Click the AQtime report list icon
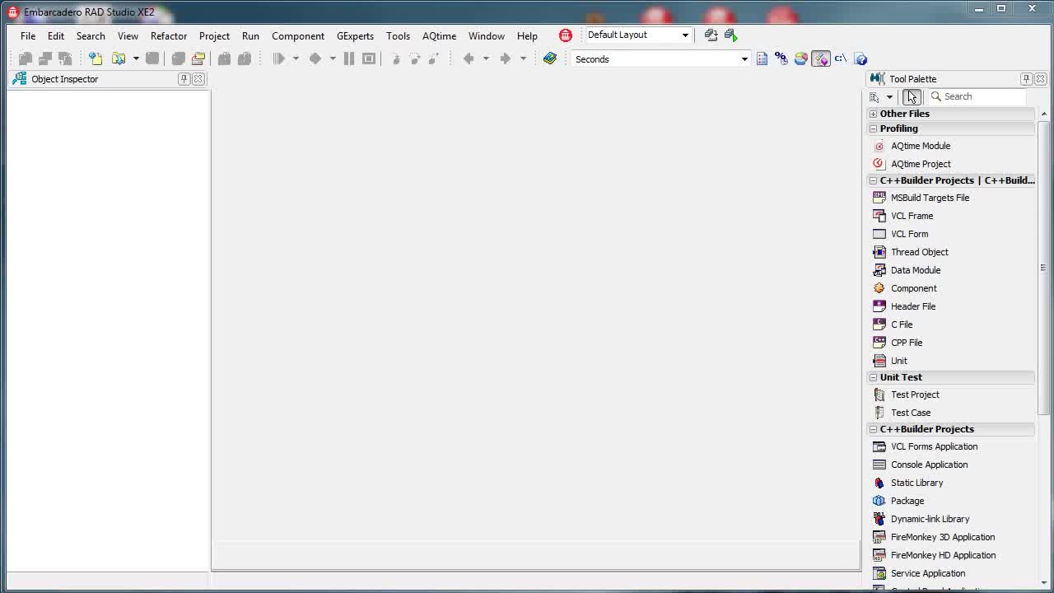 762,58
